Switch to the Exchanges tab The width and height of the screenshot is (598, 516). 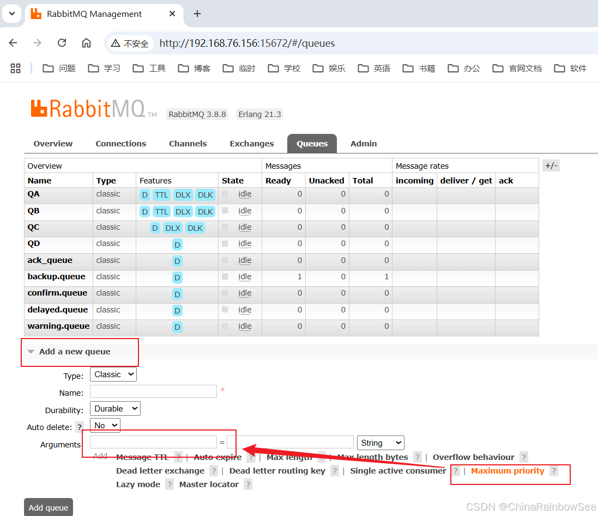click(251, 143)
